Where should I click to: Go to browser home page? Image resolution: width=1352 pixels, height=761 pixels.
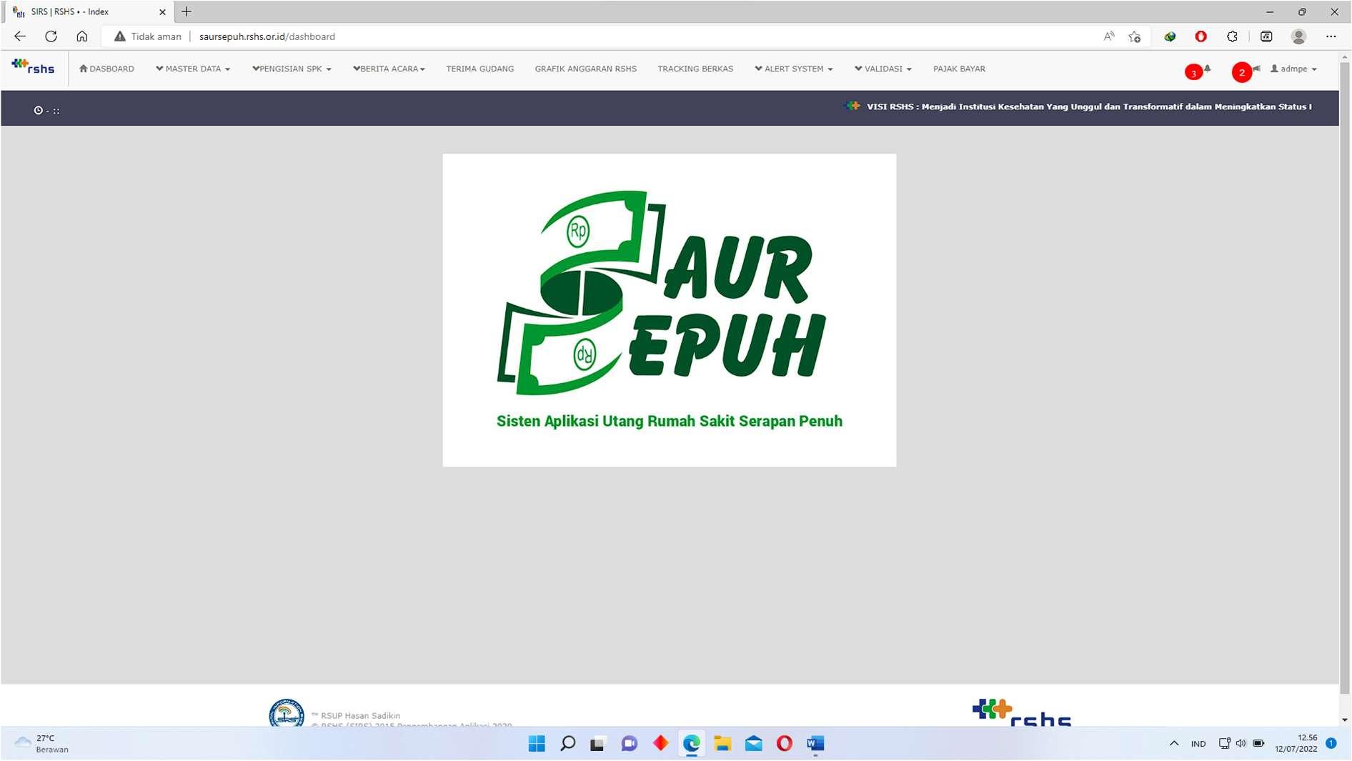pyautogui.click(x=82, y=36)
